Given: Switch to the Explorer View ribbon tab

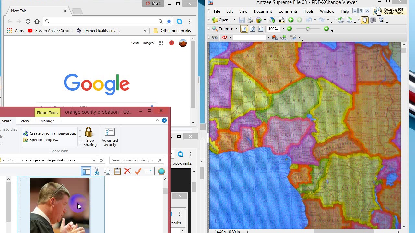Looking at the screenshot, I should pyautogui.click(x=25, y=121).
